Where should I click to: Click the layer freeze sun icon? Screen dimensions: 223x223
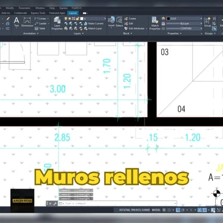70,18
